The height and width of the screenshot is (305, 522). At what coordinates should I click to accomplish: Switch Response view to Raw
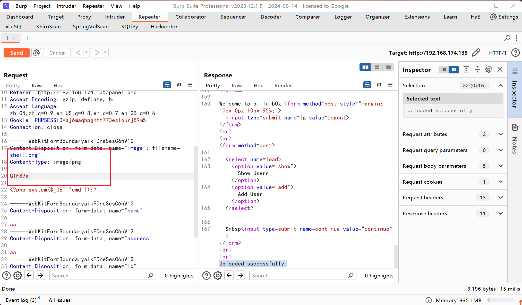[237, 86]
